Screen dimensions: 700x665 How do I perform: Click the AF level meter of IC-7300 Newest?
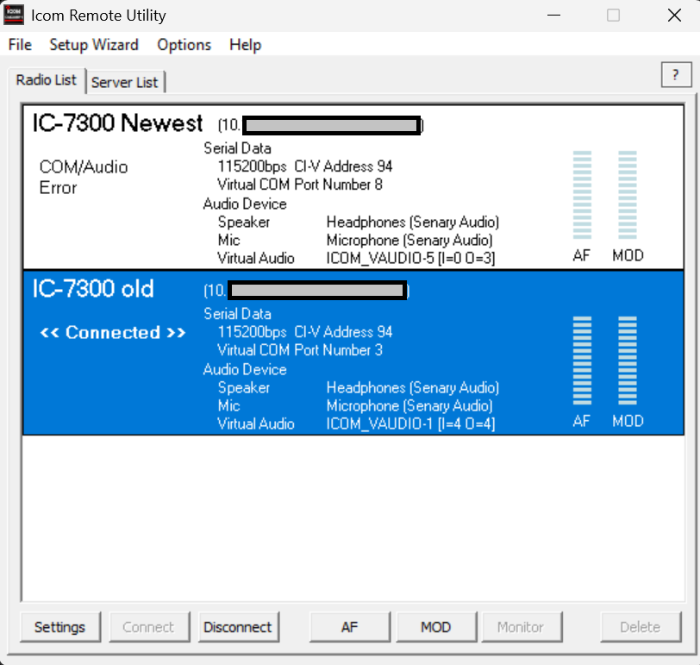(x=582, y=197)
